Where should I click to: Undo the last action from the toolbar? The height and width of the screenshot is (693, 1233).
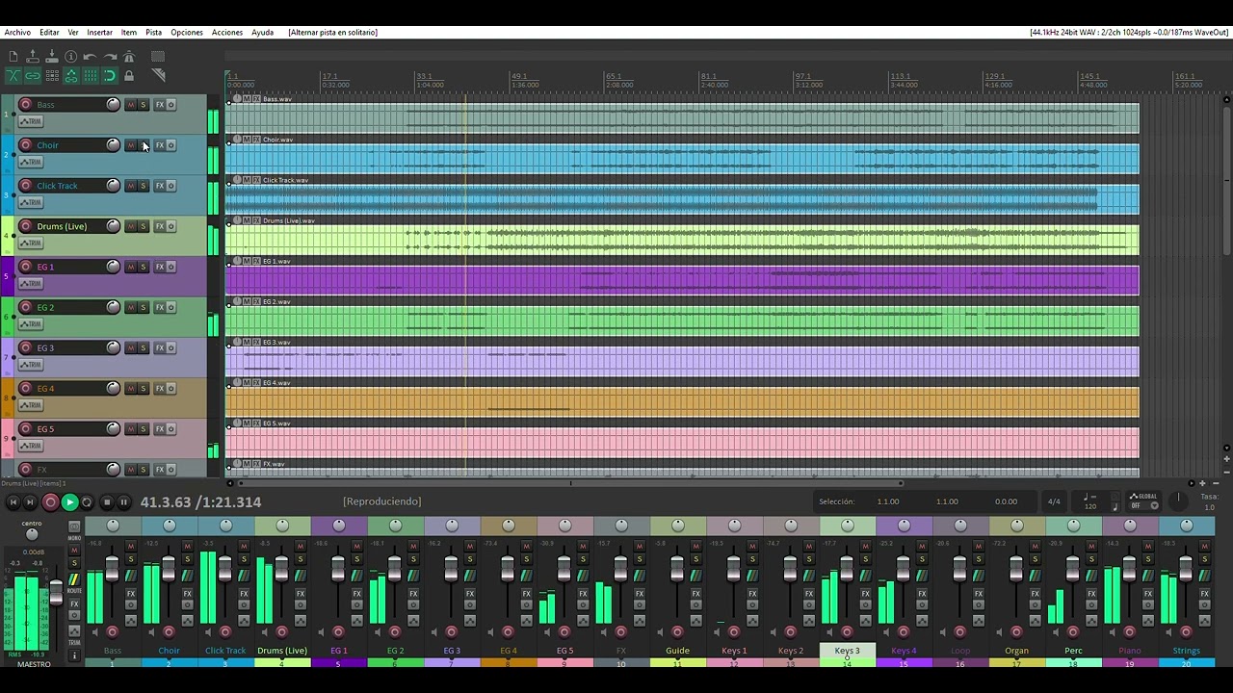point(91,57)
